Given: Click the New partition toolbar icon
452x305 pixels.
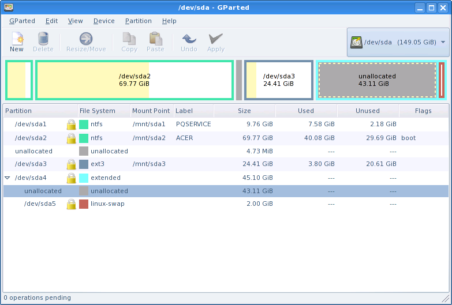Looking at the screenshot, I should 17,39.
